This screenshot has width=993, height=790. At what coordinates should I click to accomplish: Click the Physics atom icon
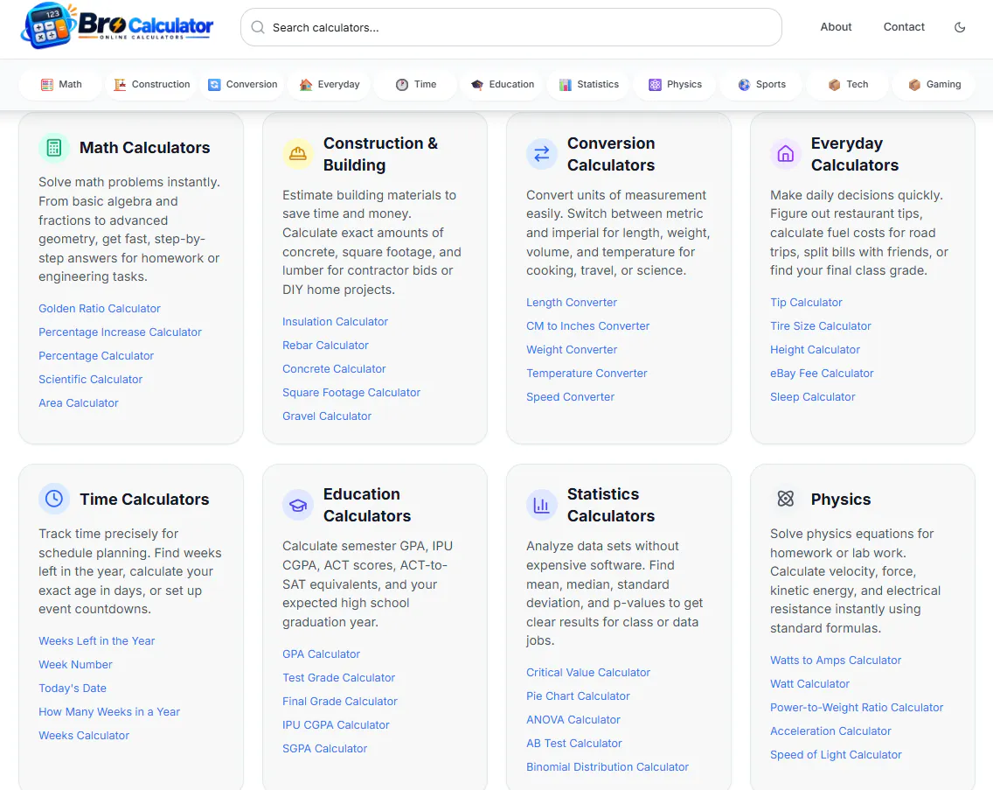[x=785, y=499]
